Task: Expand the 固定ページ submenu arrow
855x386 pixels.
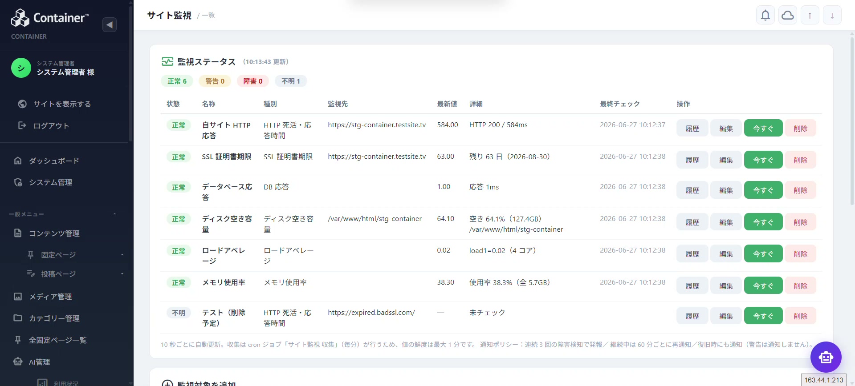Action: coord(122,255)
